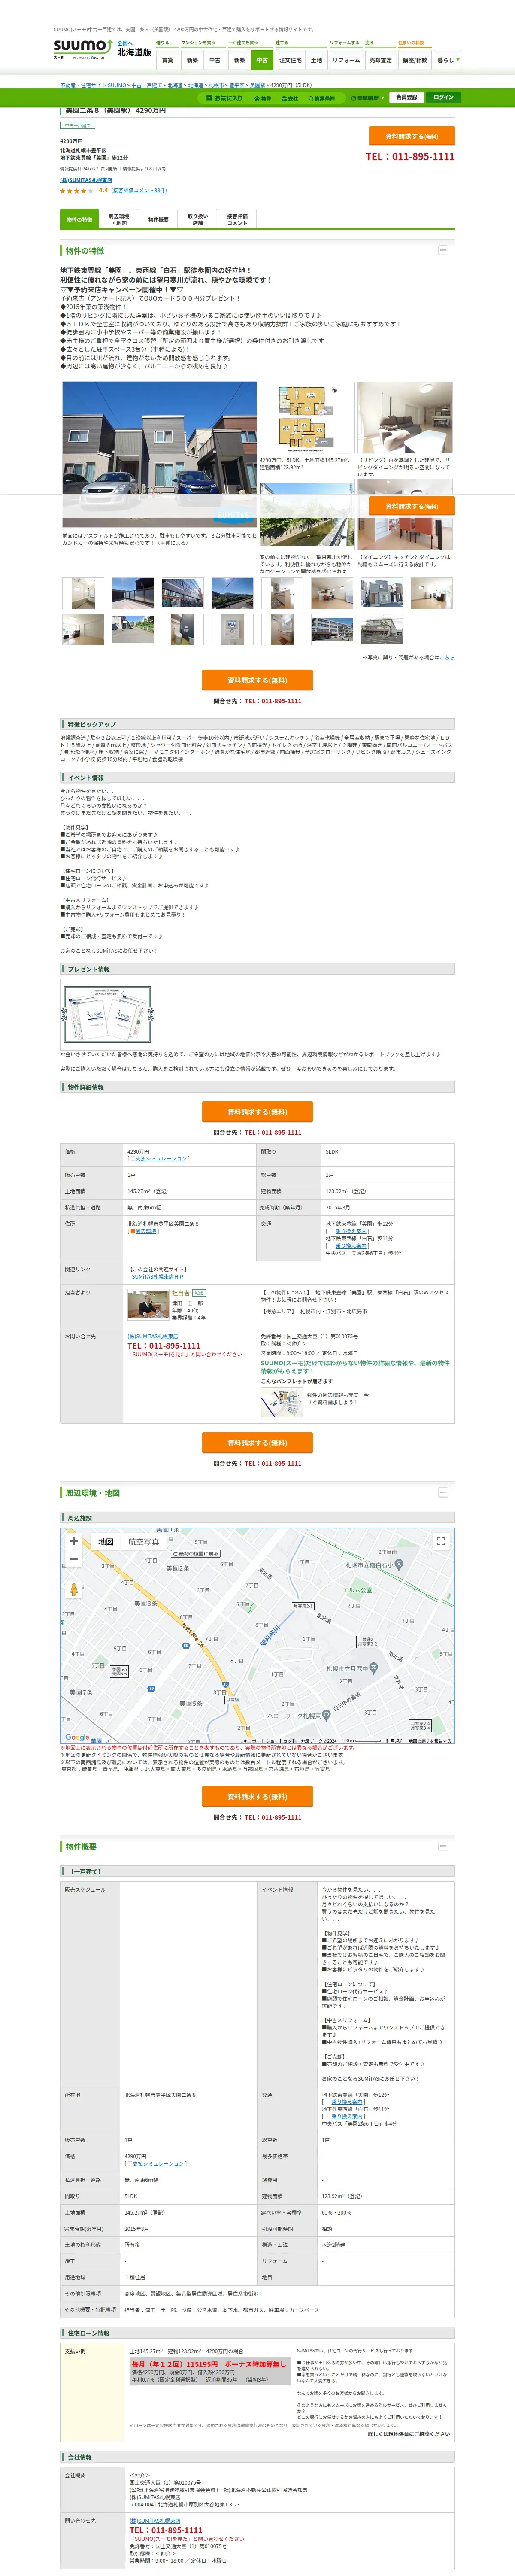Open the お気に入り favorites icon link
This screenshot has height=2576, width=515.
click(x=225, y=98)
